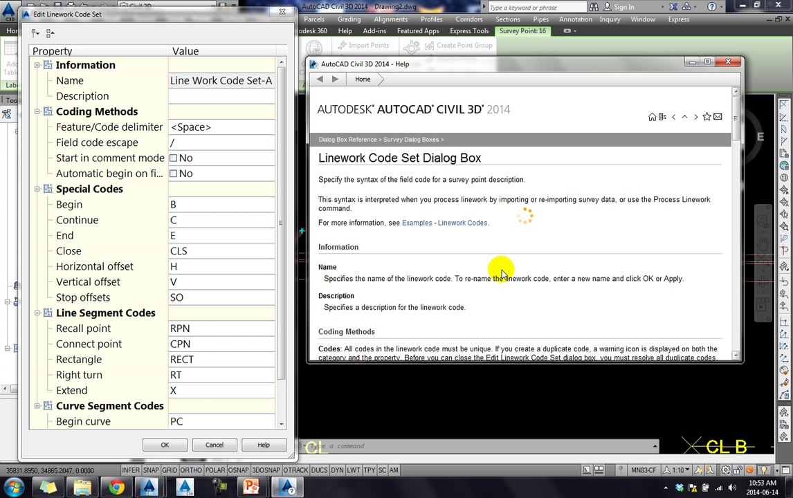The width and height of the screenshot is (793, 498).
Task: Click the keyword search box in title bar
Action: [537, 7]
